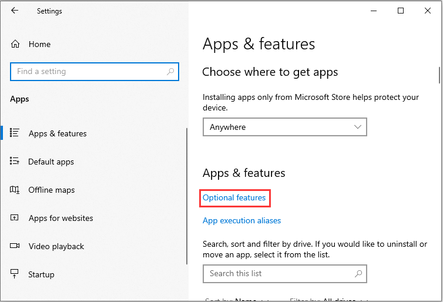
Task: Close the Settings window
Action: click(428, 11)
